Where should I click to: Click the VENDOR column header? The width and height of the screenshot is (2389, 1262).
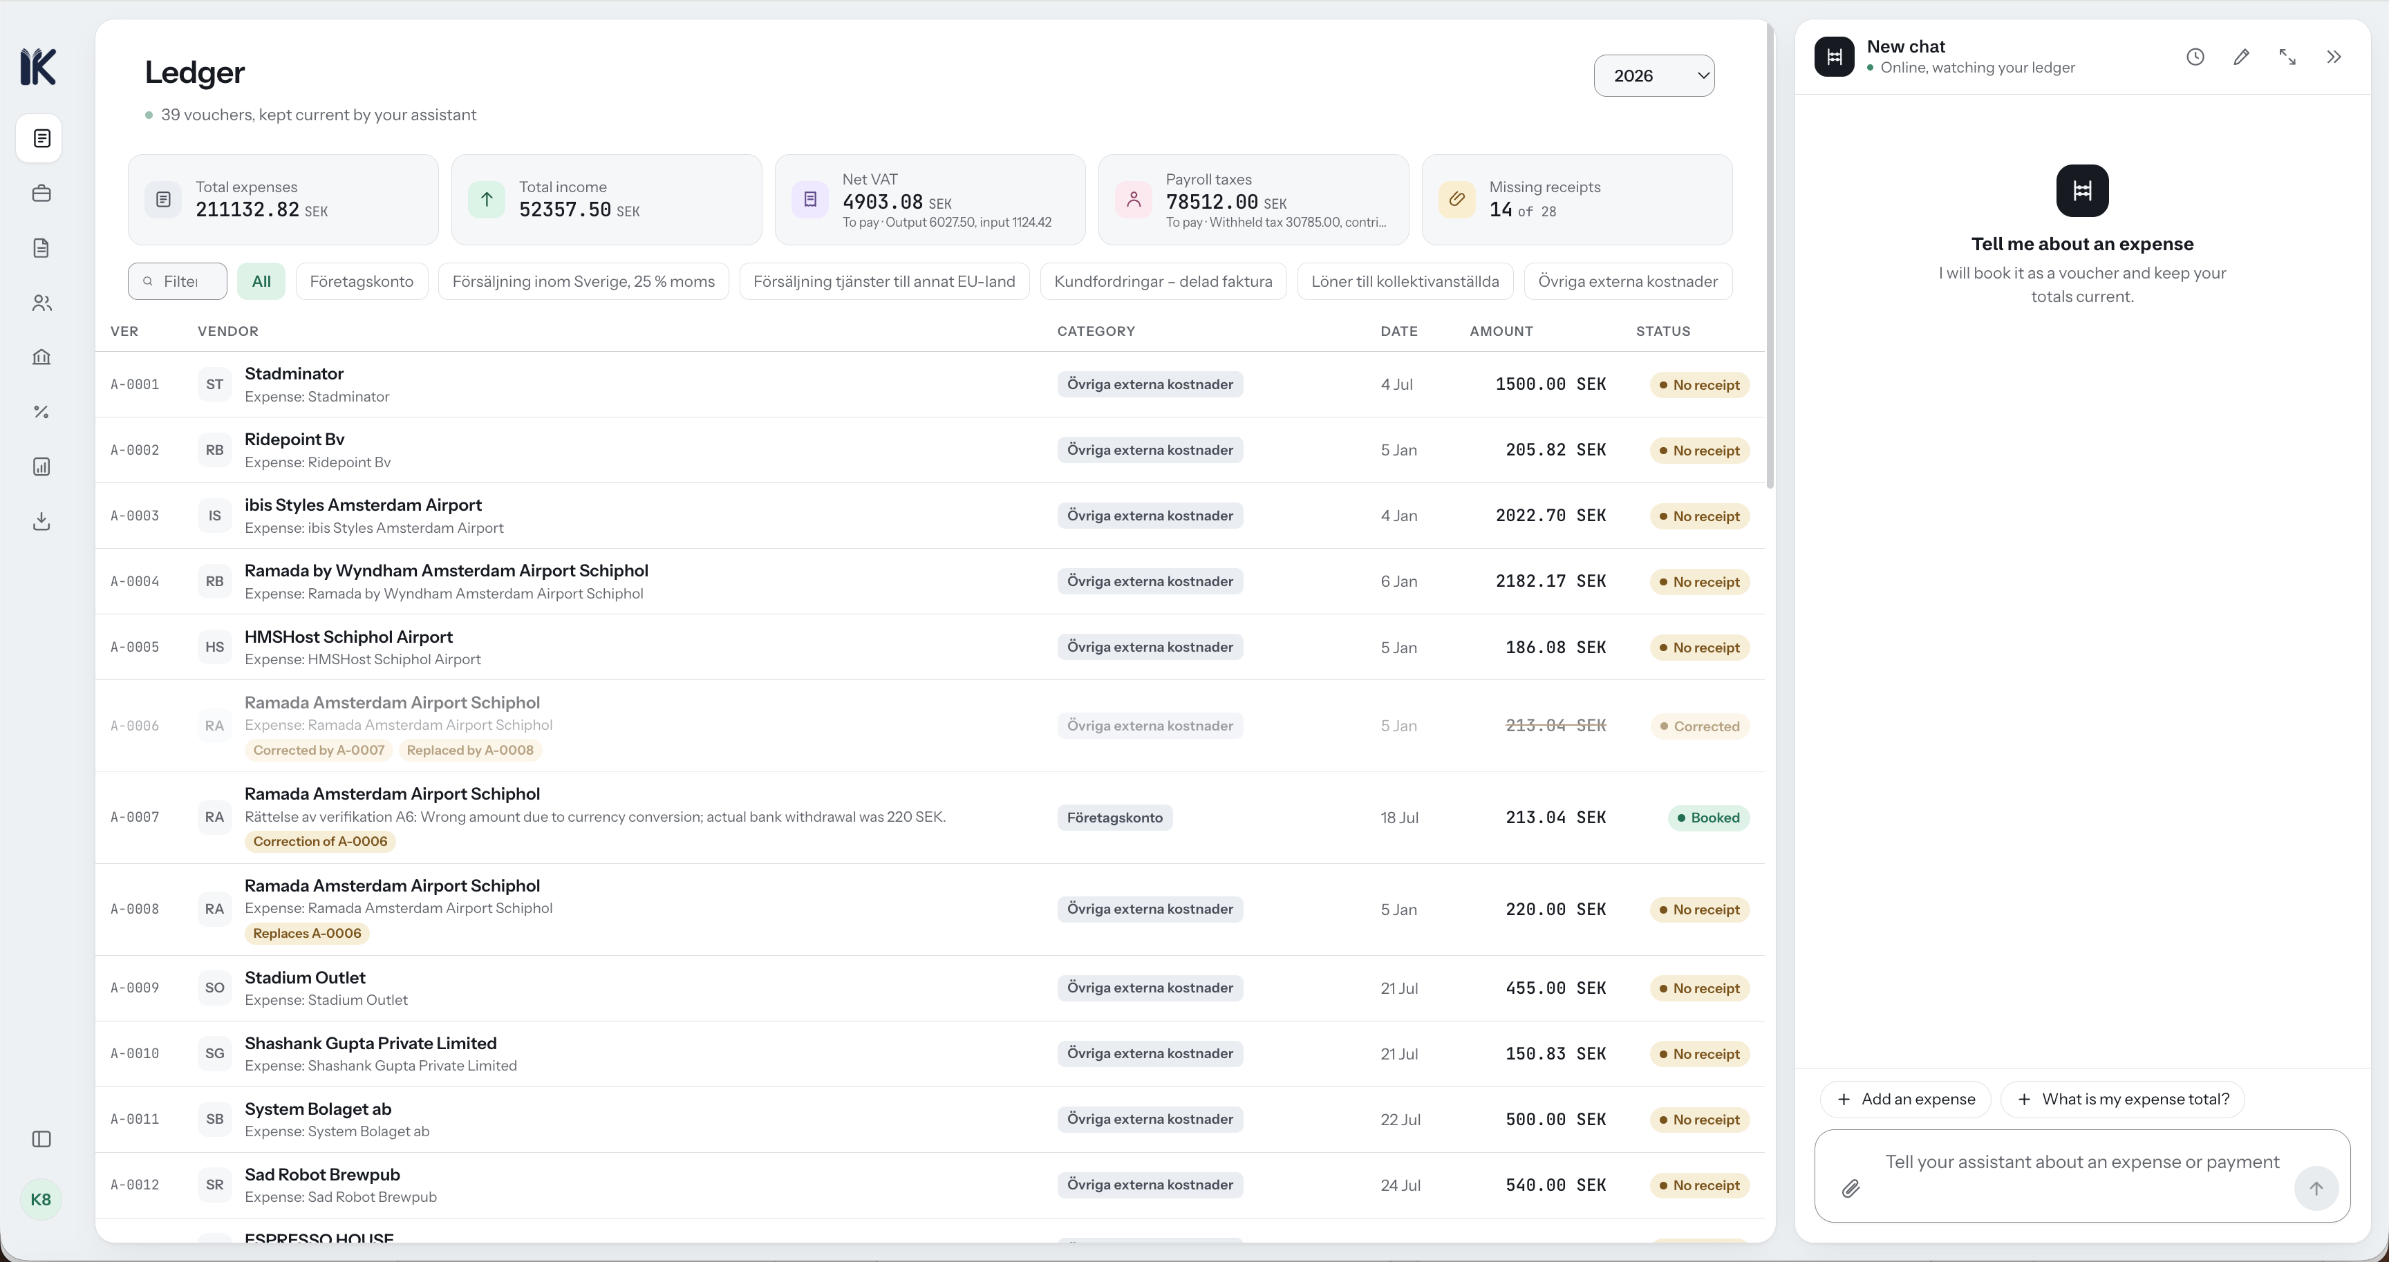[228, 331]
